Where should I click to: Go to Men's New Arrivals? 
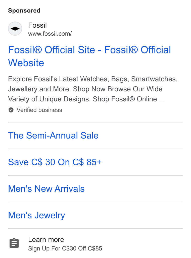click(x=46, y=188)
